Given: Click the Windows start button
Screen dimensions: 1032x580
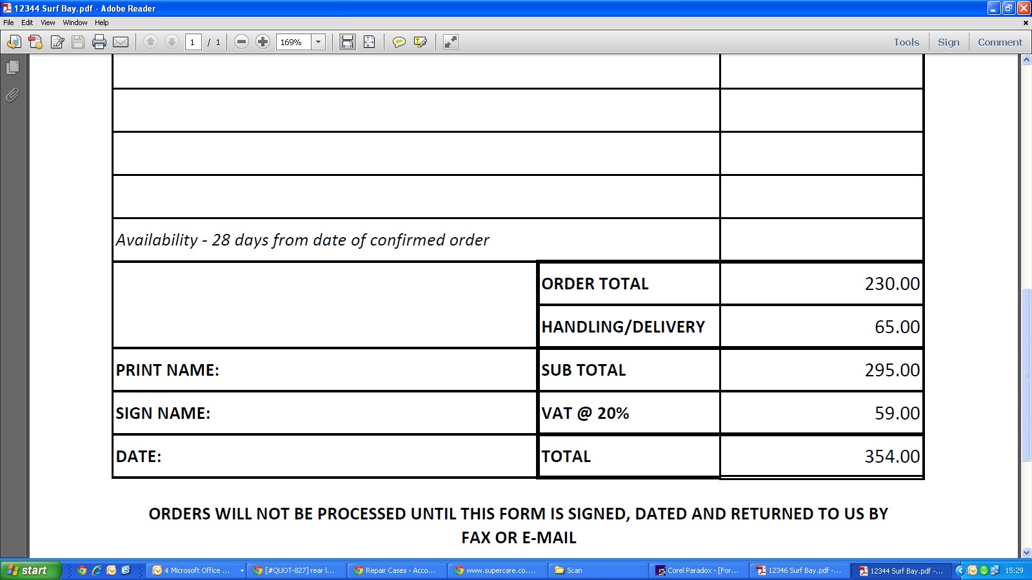Looking at the screenshot, I should (31, 570).
